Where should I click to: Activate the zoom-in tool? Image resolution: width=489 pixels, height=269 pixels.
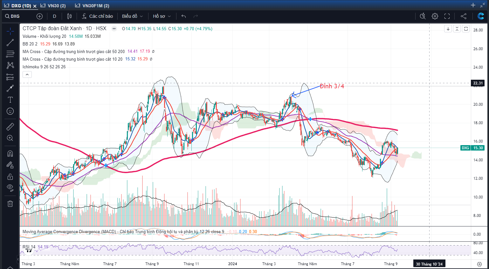pyautogui.click(x=10, y=138)
